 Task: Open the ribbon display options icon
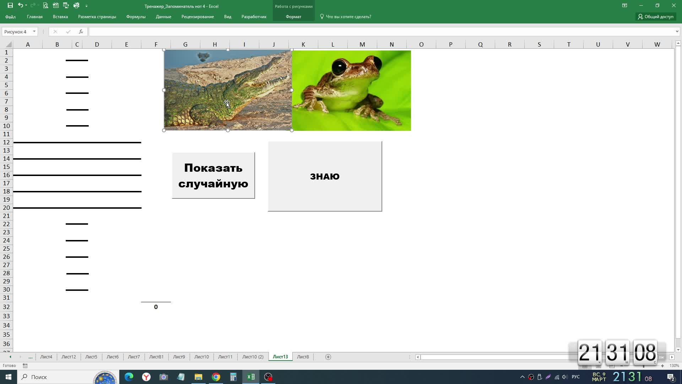pos(624,5)
